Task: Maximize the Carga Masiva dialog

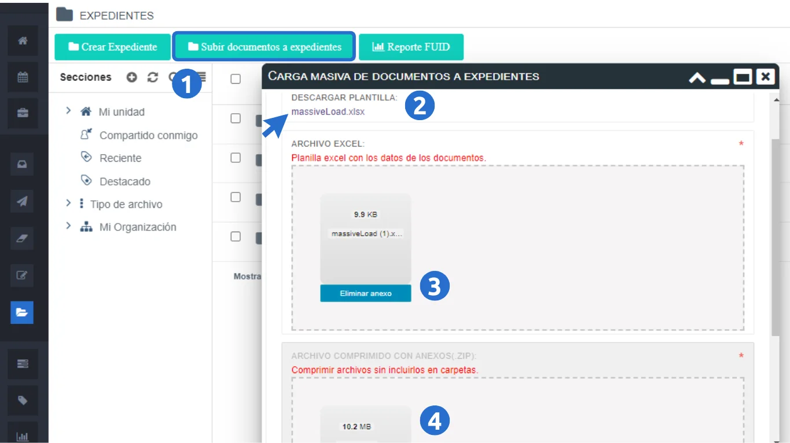Action: [x=743, y=76]
